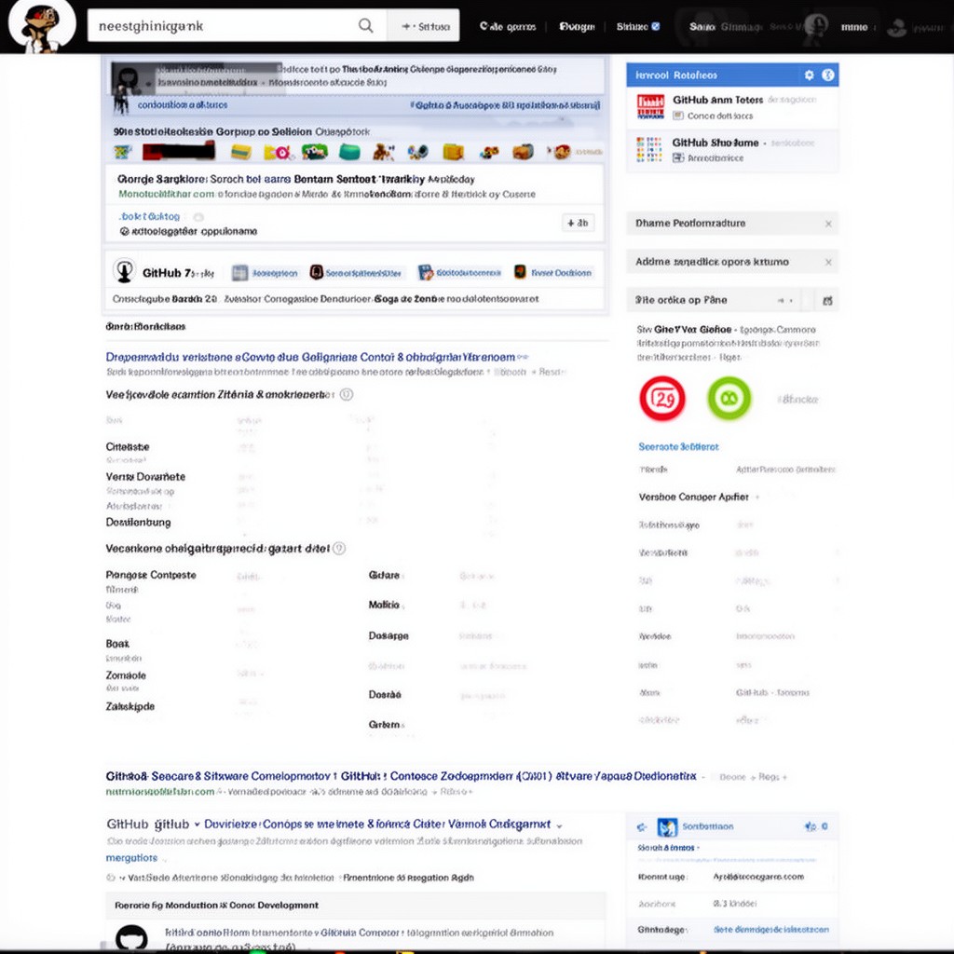Expand the dropdown arrow after 'GitHub gïtlub'

pos(197,825)
